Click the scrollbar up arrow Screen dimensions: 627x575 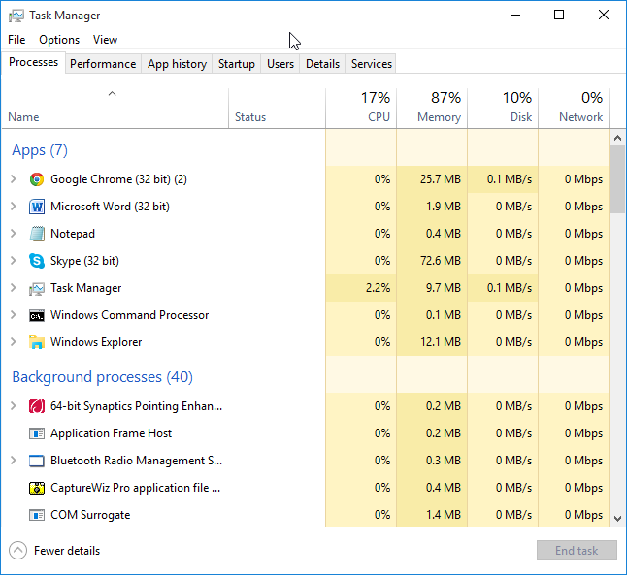[617, 138]
